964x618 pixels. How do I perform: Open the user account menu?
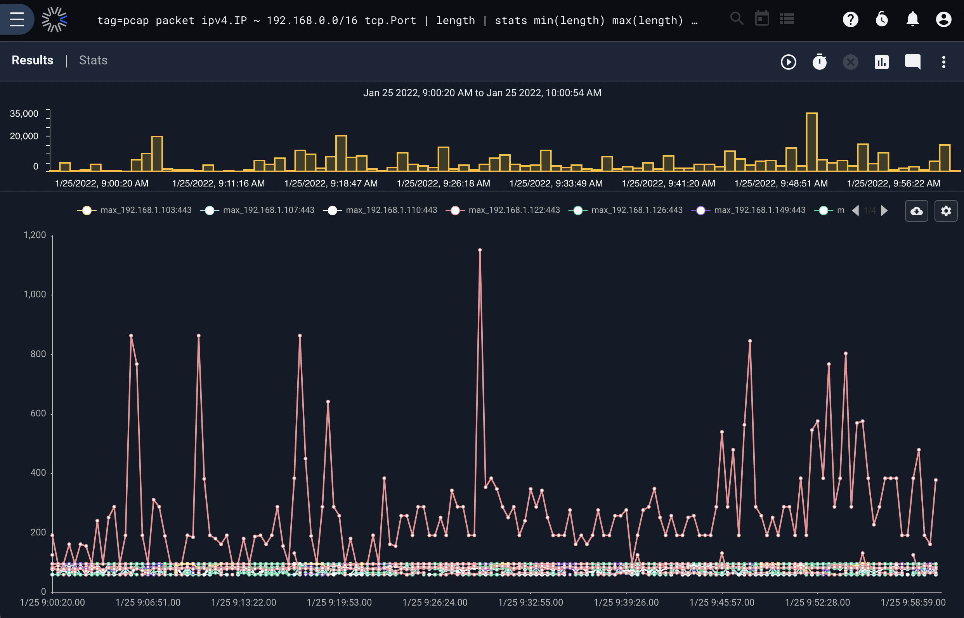pos(943,19)
